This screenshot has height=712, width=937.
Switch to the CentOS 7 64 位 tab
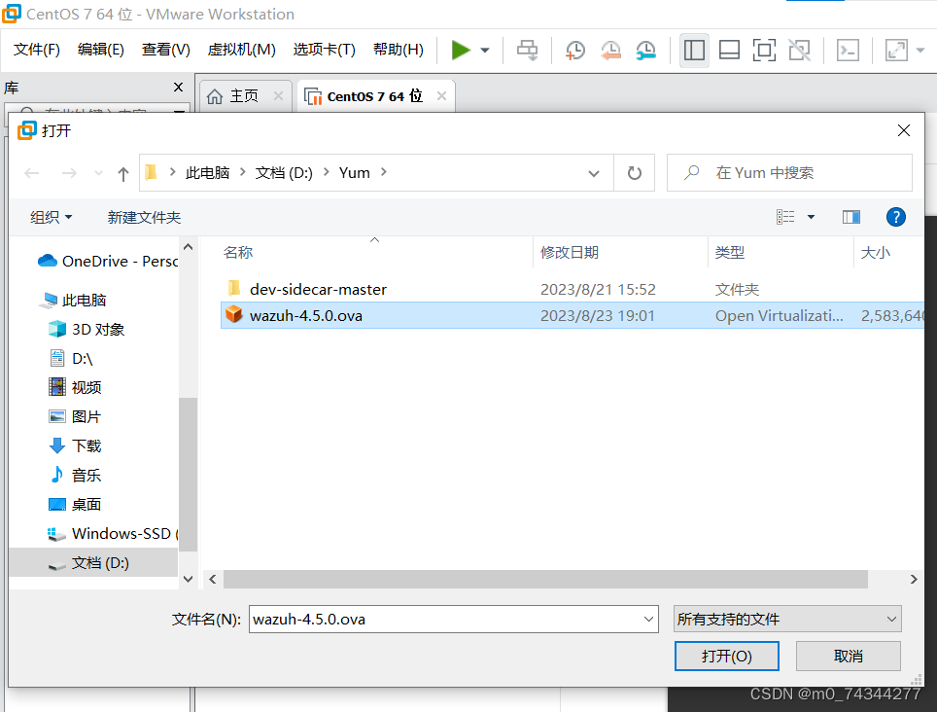[x=374, y=96]
